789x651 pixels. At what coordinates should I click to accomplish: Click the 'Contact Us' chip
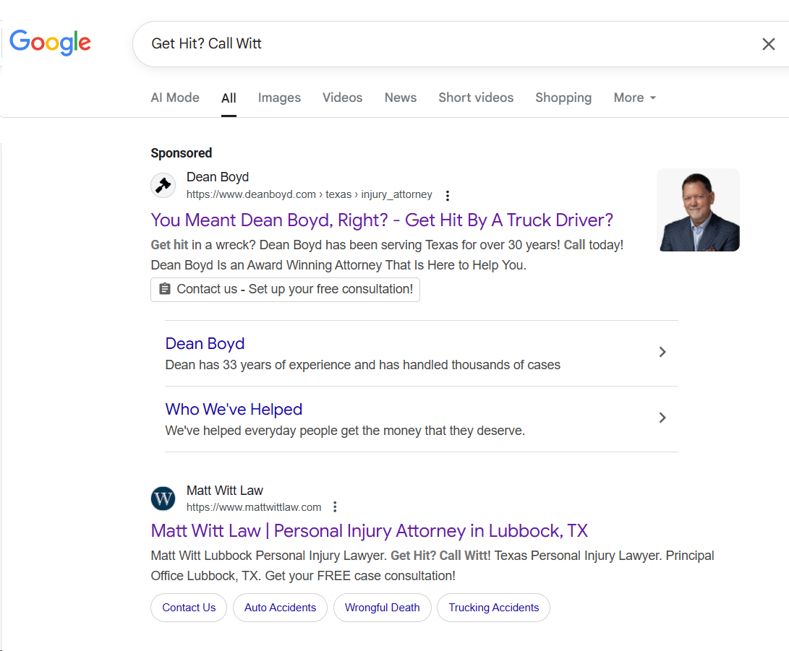tap(189, 608)
